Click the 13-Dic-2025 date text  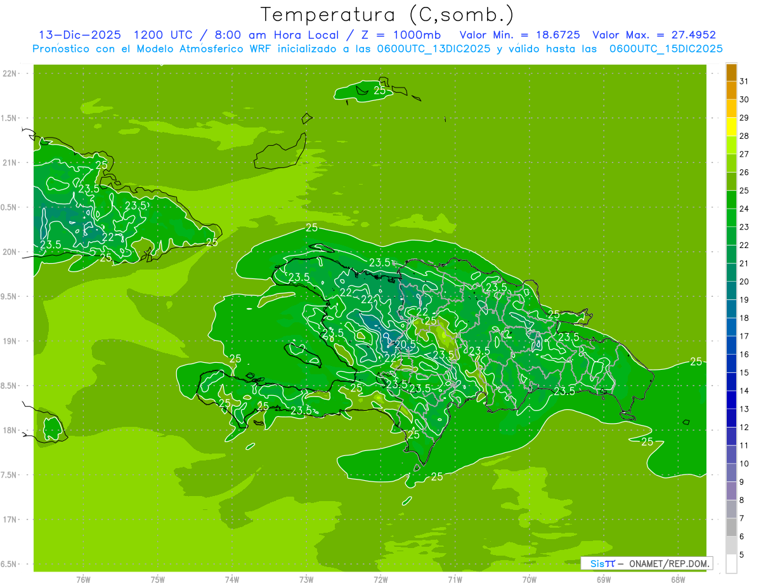79,35
